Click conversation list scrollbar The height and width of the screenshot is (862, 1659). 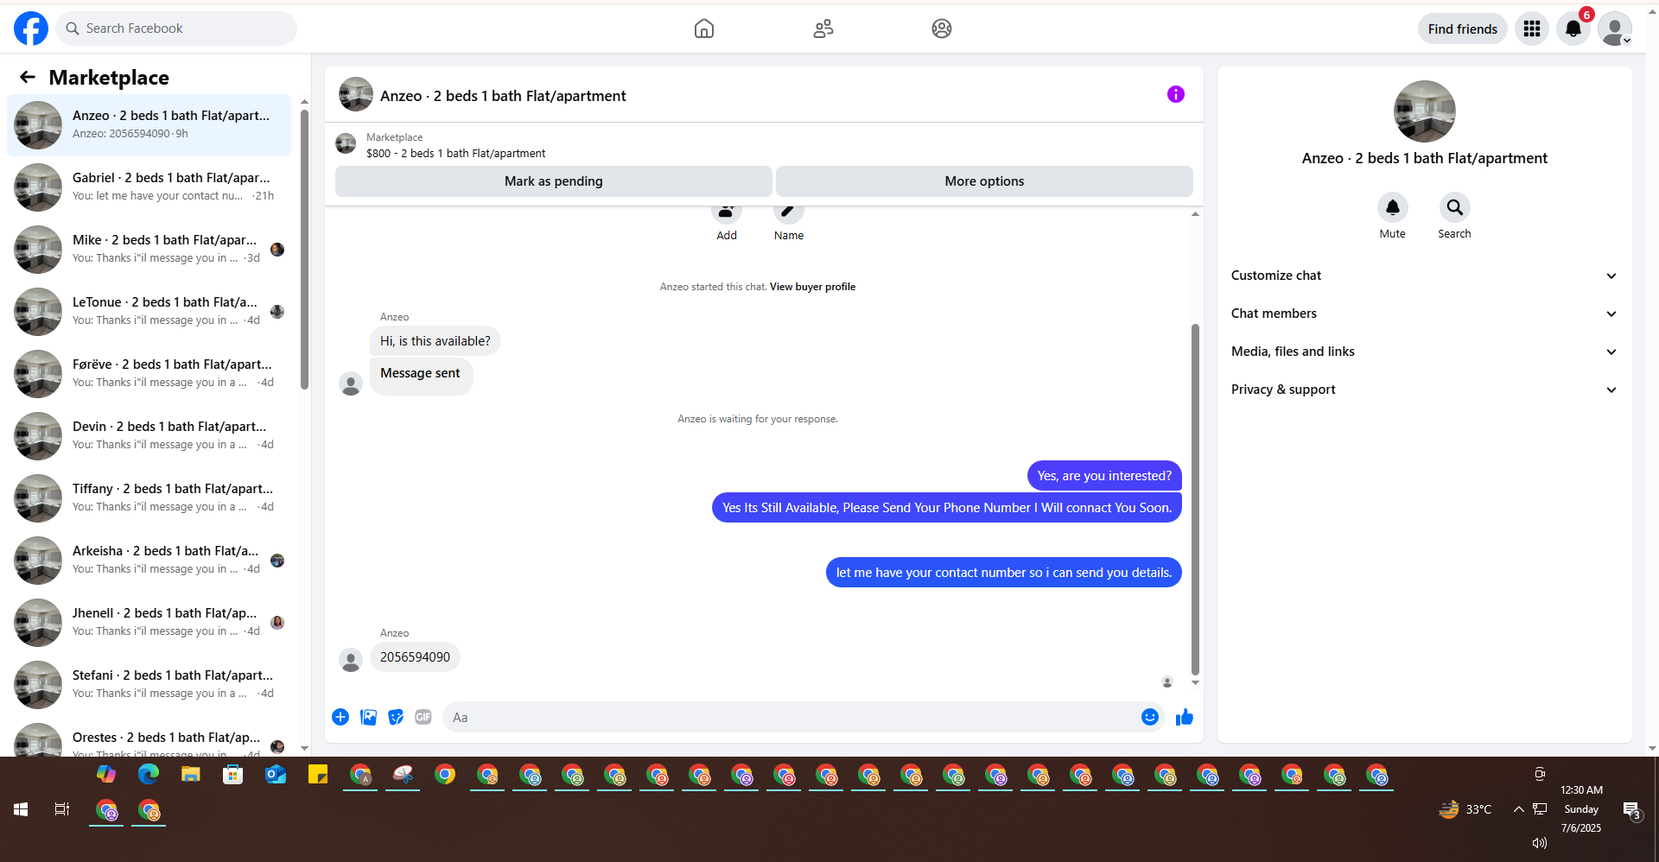tap(304, 250)
